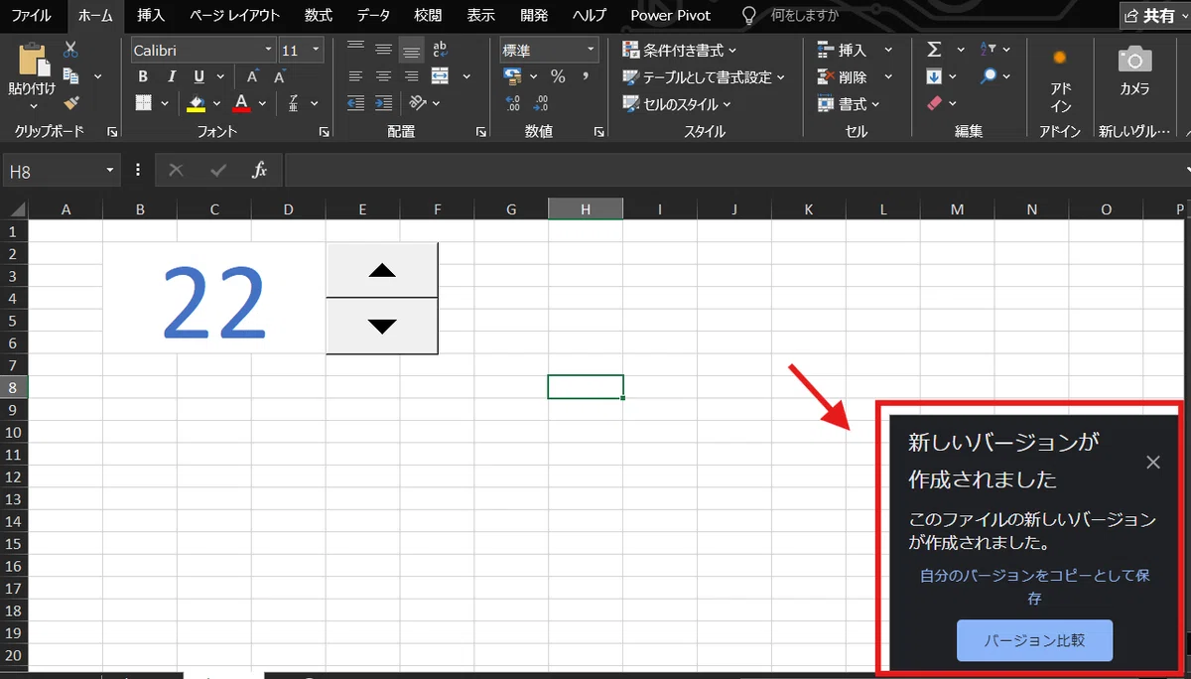Screen dimensions: 1191x679
Task: Select the Format Painter brush icon
Action: click(70, 101)
